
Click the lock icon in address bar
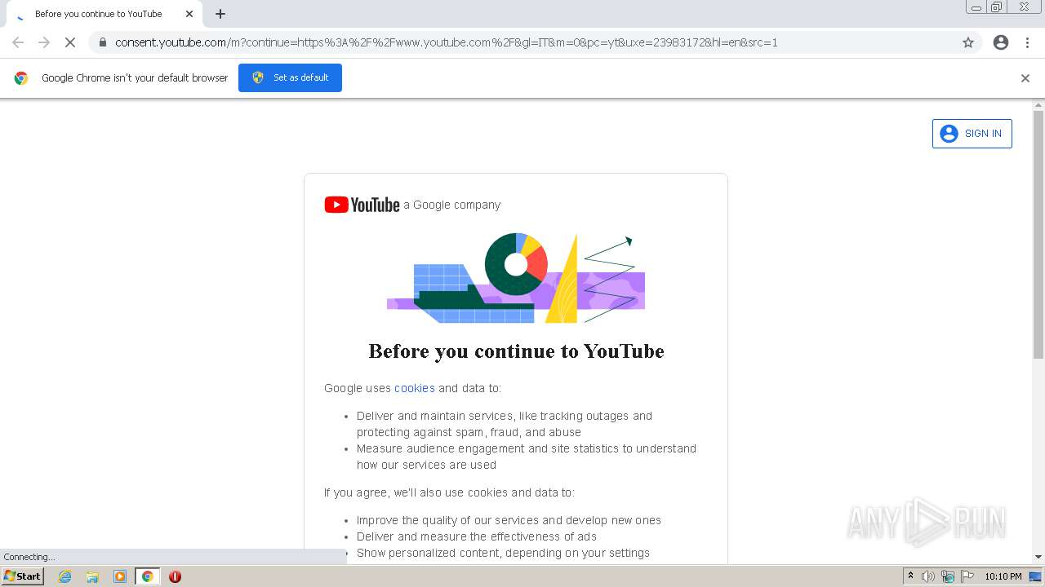pyautogui.click(x=102, y=42)
